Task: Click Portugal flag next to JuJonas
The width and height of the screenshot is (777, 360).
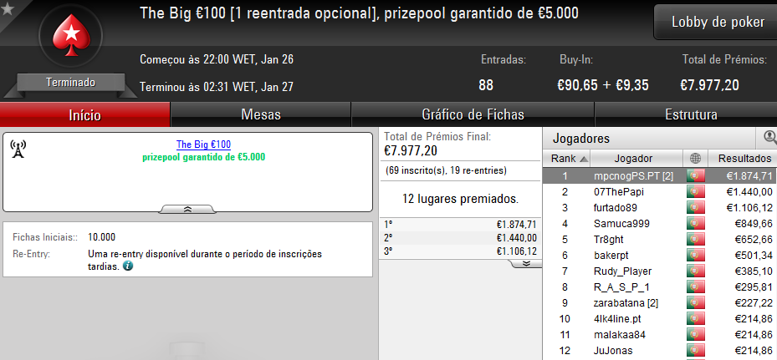Action: (x=695, y=350)
